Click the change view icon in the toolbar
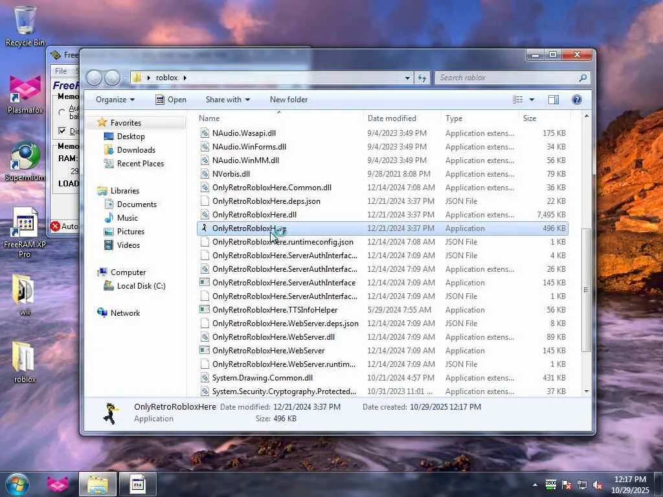 click(518, 100)
